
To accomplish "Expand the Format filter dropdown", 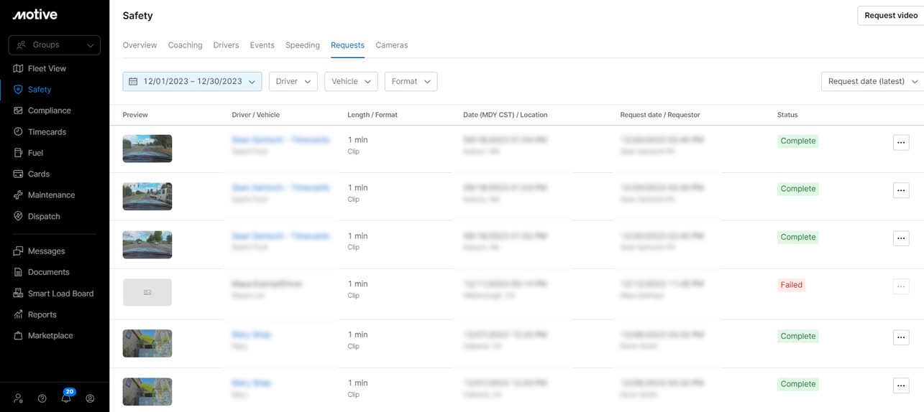I will point(411,82).
